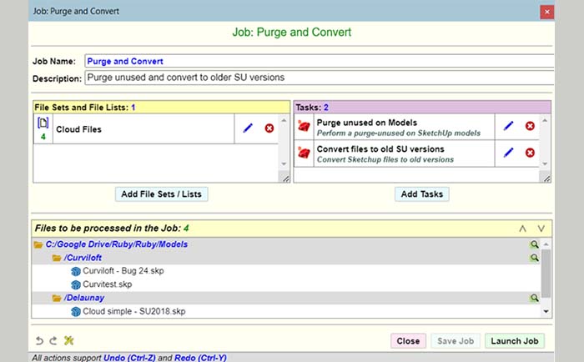Launch the job with Launch Job button
Image resolution: width=584 pixels, height=362 pixels.
515,341
